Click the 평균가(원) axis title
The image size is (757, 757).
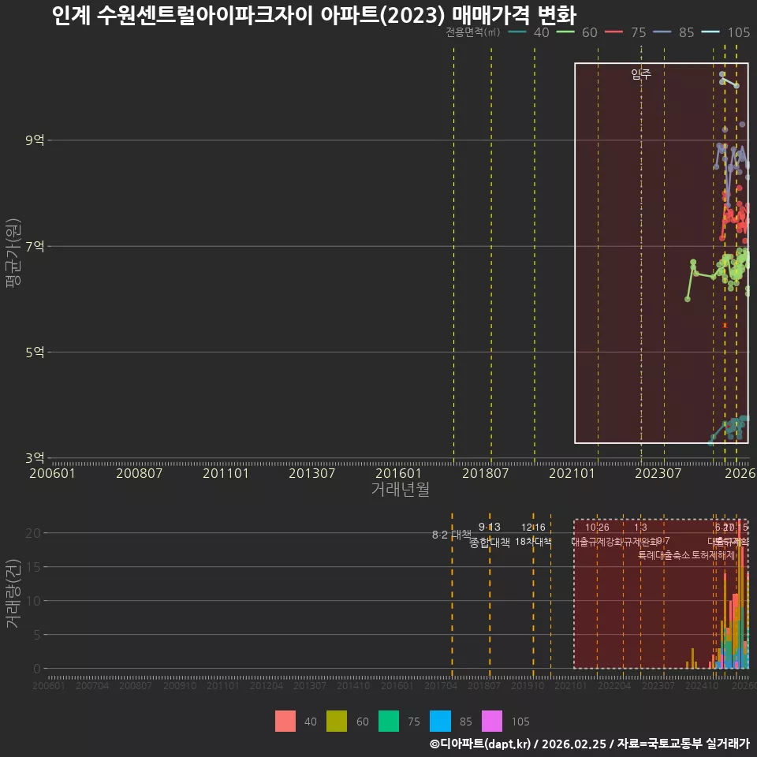(13, 253)
